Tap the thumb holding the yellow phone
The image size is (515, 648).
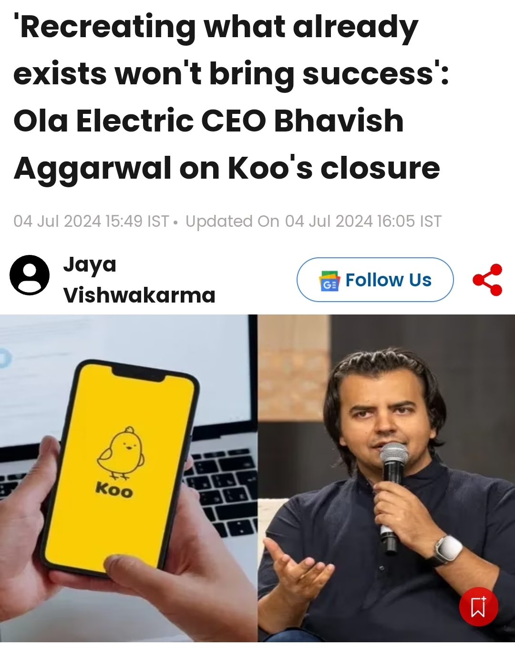[x=143, y=572]
